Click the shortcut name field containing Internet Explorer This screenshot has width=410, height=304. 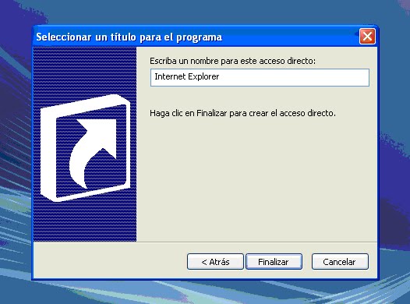pyautogui.click(x=260, y=77)
